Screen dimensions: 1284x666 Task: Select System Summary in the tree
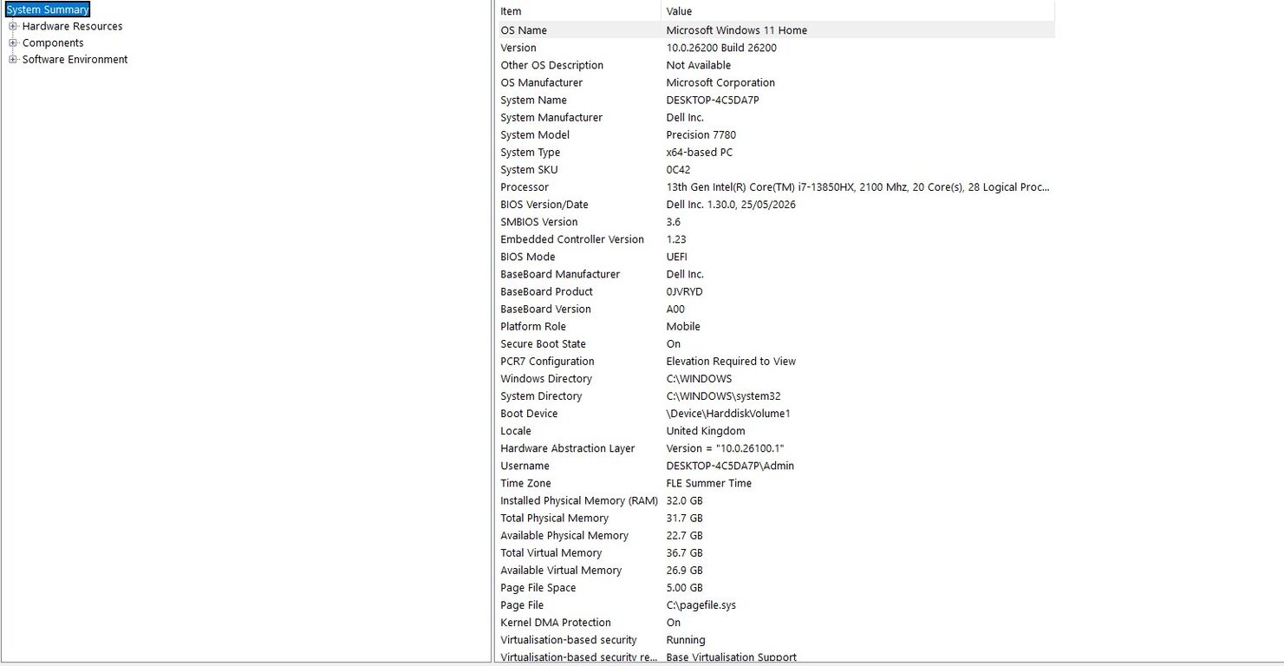pyautogui.click(x=48, y=10)
